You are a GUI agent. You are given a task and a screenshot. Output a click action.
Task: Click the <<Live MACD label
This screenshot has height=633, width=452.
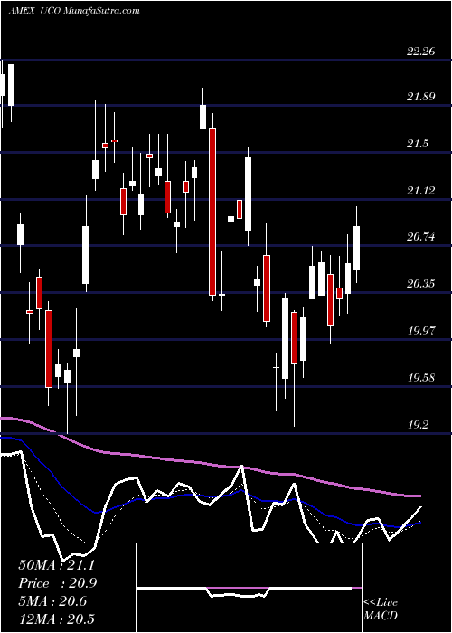coord(381,609)
